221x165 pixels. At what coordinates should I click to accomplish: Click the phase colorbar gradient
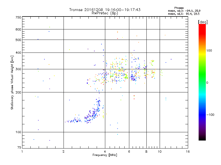202,82
